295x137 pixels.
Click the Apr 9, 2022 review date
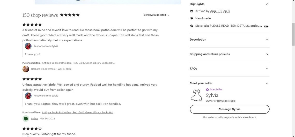[65, 69]
